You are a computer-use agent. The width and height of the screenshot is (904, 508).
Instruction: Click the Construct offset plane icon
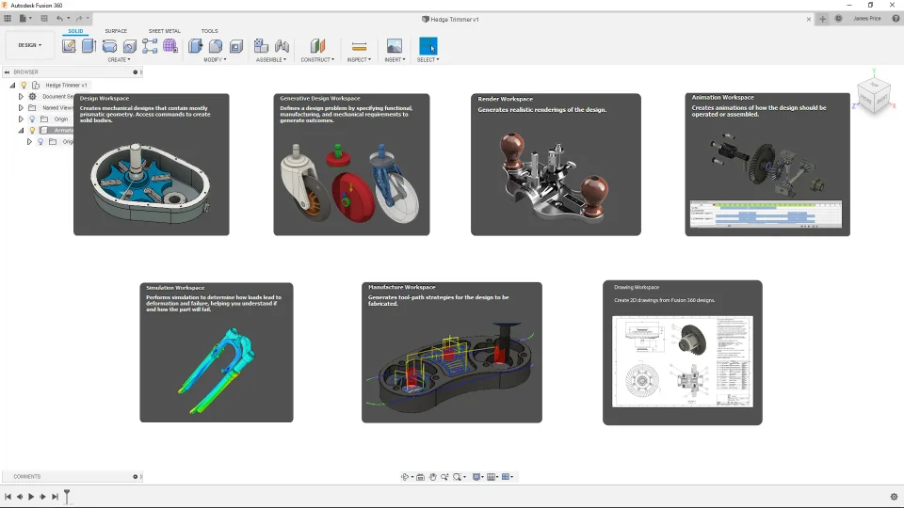[317, 46]
